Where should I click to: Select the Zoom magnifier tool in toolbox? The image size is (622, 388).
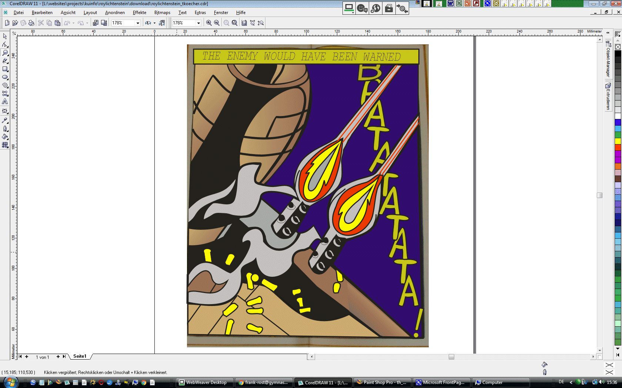point(5,52)
